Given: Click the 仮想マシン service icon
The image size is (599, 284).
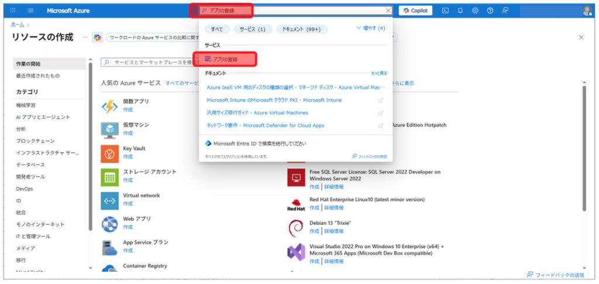Looking at the screenshot, I should [x=110, y=129].
